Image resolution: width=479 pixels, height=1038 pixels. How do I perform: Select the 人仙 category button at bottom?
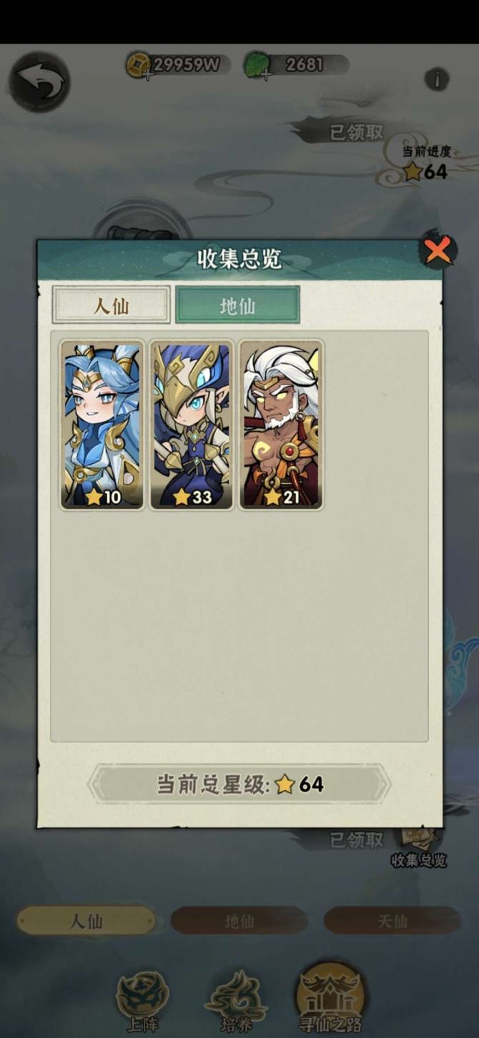coord(86,921)
